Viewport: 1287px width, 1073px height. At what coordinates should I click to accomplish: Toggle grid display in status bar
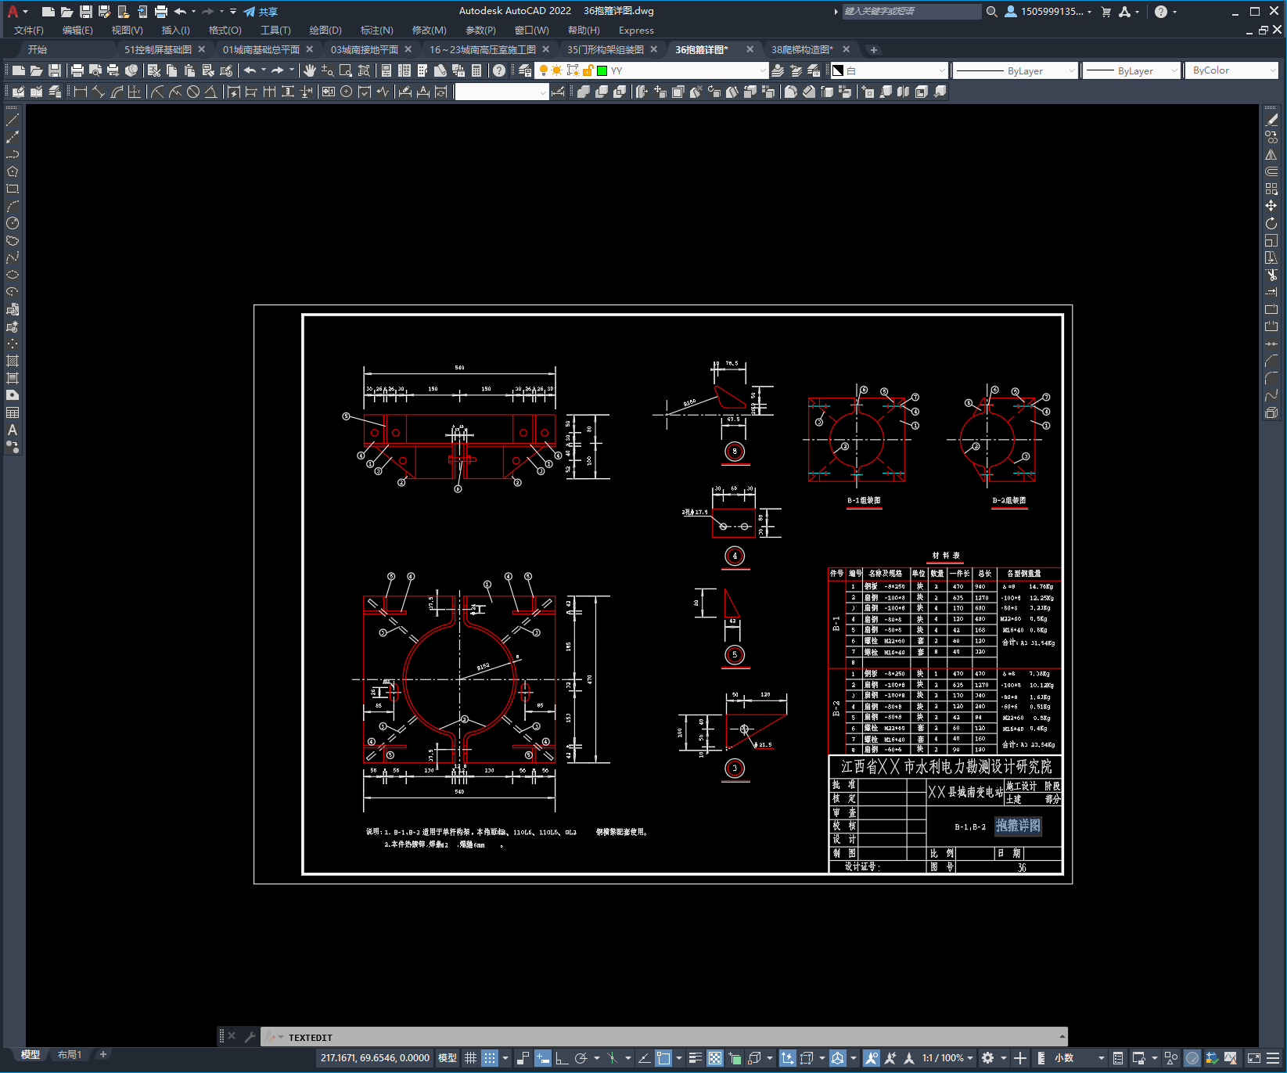[470, 1058]
